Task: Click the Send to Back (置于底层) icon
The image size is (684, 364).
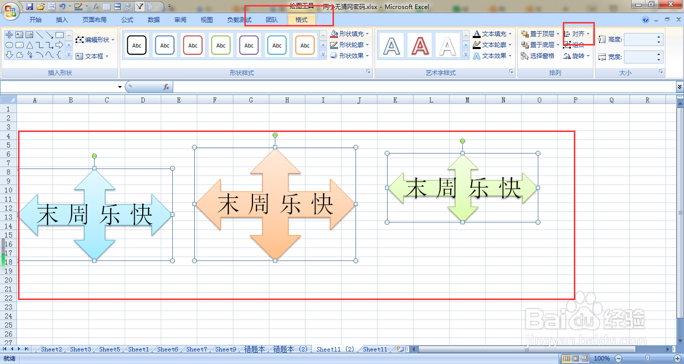Action: 525,45
